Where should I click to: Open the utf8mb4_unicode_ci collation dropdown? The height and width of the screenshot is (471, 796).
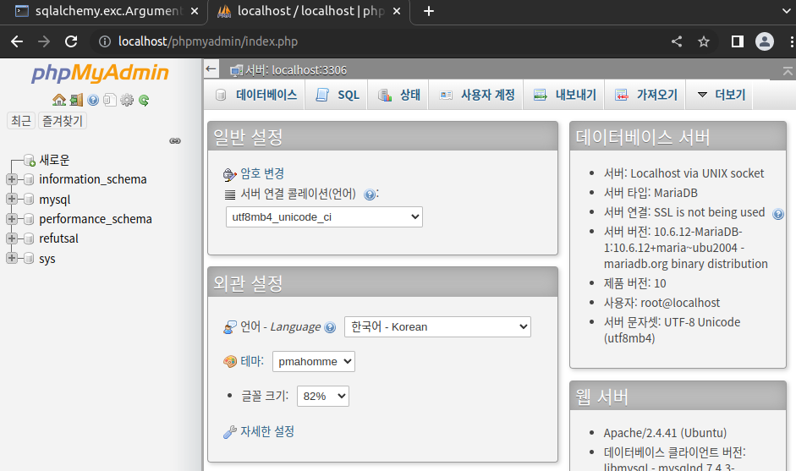tap(324, 216)
